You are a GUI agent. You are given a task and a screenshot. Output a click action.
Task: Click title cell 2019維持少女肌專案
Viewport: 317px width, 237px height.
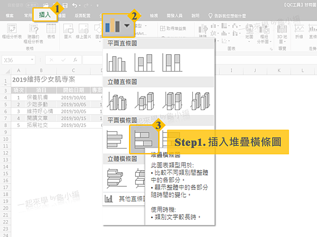coord(44,80)
